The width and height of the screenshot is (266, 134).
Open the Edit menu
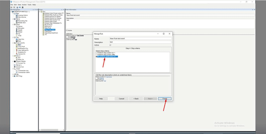pyautogui.click(x=15, y=5)
